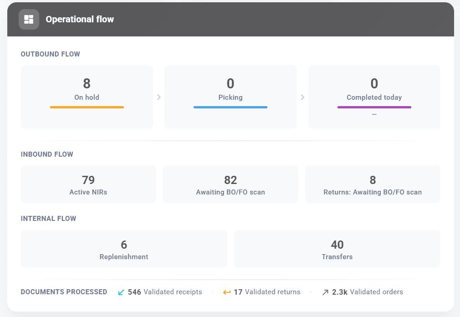
Task: Click the blue validated receipts arrow icon
Action: (x=121, y=292)
